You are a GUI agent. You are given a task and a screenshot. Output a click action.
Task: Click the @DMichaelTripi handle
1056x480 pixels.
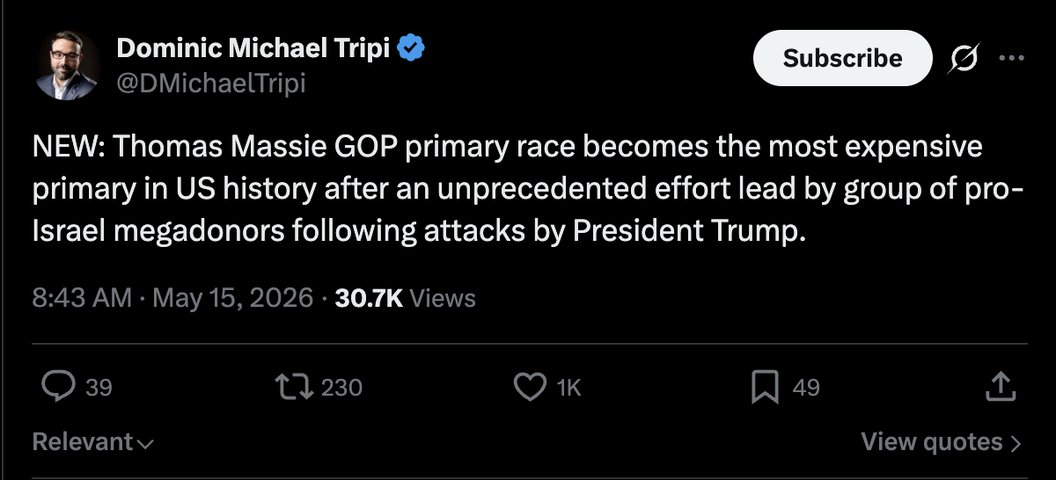[211, 84]
